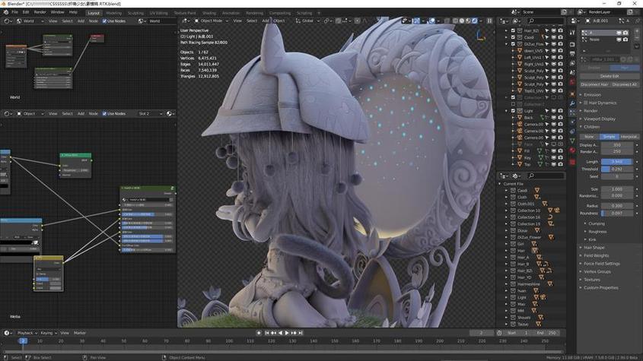Viewport: 643px width, 361px height.
Task: Uncheck Use Nodes in the World shader editor
Action: (104, 21)
